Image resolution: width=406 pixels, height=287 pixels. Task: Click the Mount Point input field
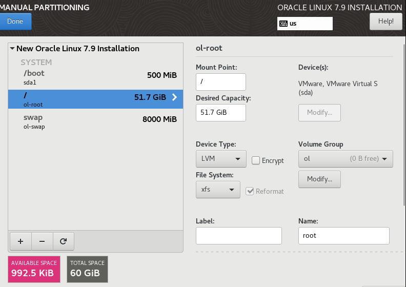pyautogui.click(x=221, y=82)
